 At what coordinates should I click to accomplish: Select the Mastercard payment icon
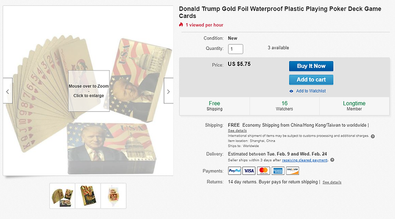pyautogui.click(x=263, y=171)
